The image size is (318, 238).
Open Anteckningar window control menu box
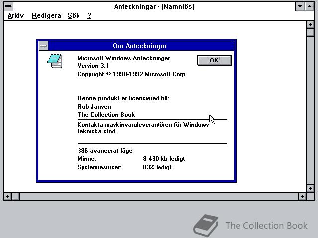8,6
